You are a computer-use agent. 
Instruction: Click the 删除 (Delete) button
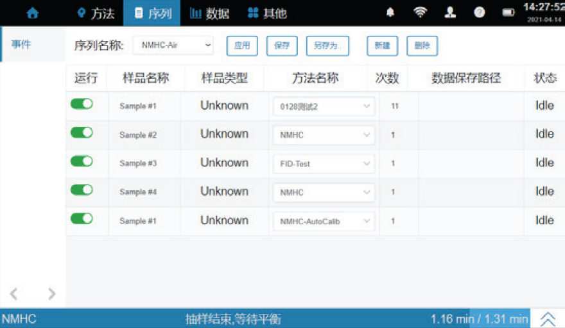422,45
